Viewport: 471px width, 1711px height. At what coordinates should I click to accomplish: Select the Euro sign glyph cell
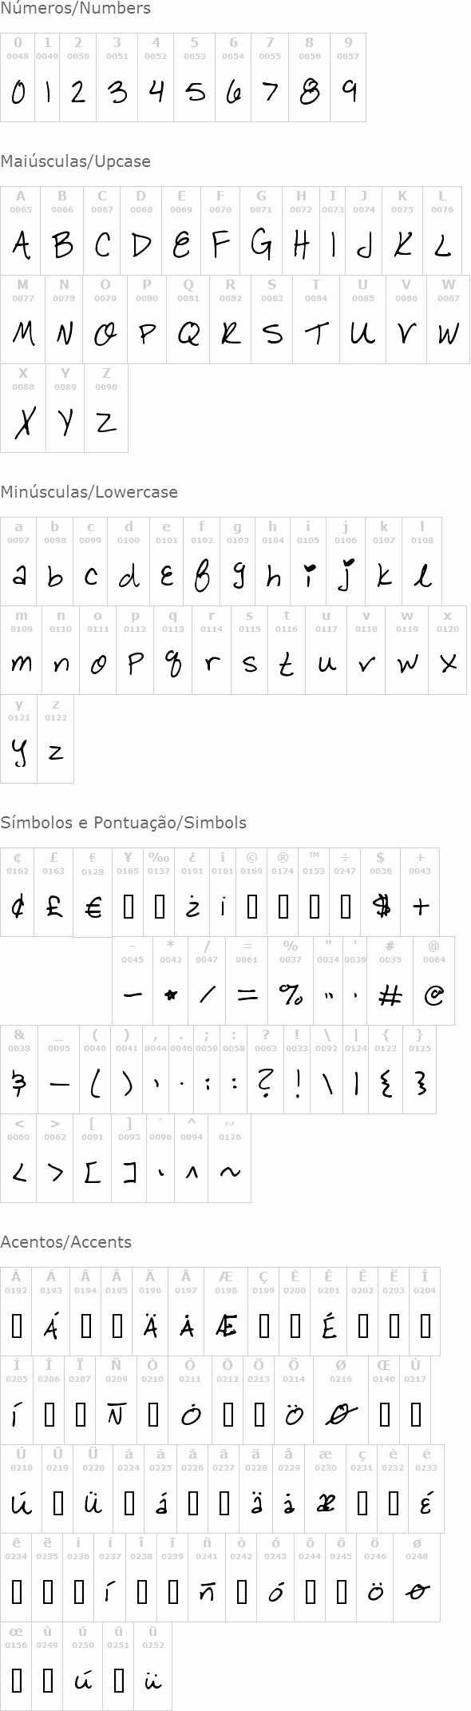pyautogui.click(x=93, y=893)
